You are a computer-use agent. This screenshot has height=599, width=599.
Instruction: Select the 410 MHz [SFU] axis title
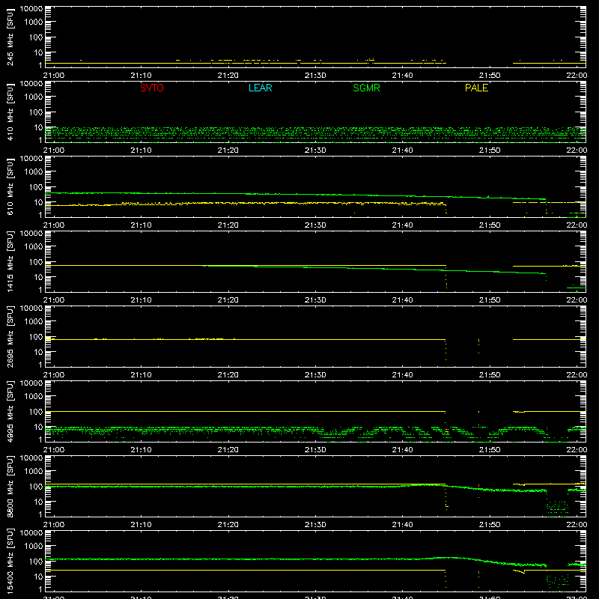[10, 112]
